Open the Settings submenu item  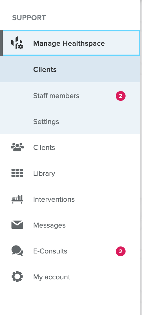click(46, 122)
